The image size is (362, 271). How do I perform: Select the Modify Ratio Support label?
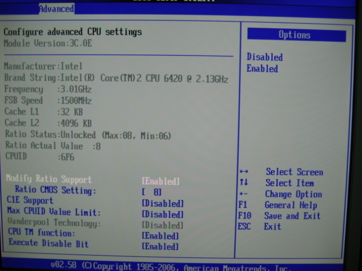[49, 179]
